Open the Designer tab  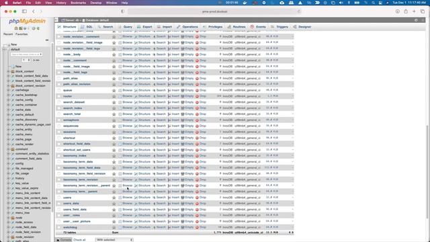click(302, 27)
